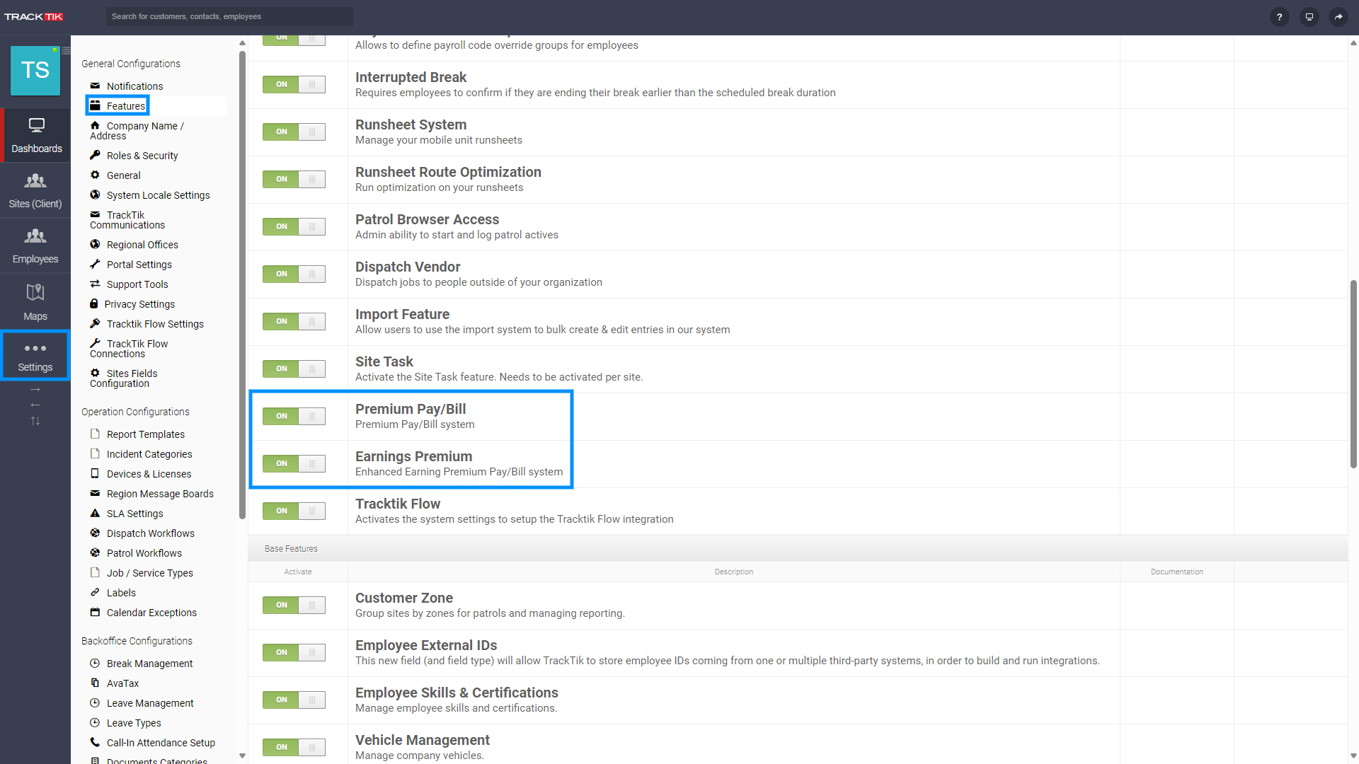Click the Privacy Settings lock icon
The height and width of the screenshot is (764, 1359).
pos(93,303)
